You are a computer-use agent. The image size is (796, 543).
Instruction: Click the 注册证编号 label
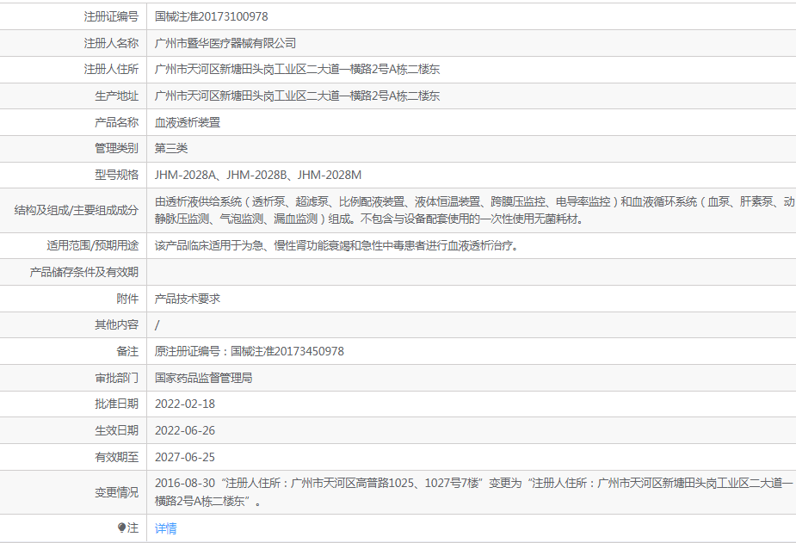pyautogui.click(x=111, y=16)
